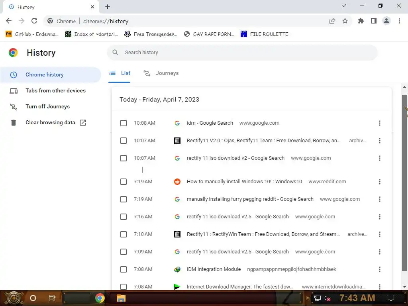
Task: Check the 7:09 AM rectify 11 entry checkbox
Action: (124, 252)
